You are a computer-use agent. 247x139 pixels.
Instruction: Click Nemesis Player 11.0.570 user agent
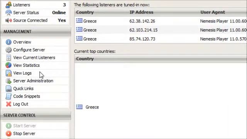[x=223, y=39]
